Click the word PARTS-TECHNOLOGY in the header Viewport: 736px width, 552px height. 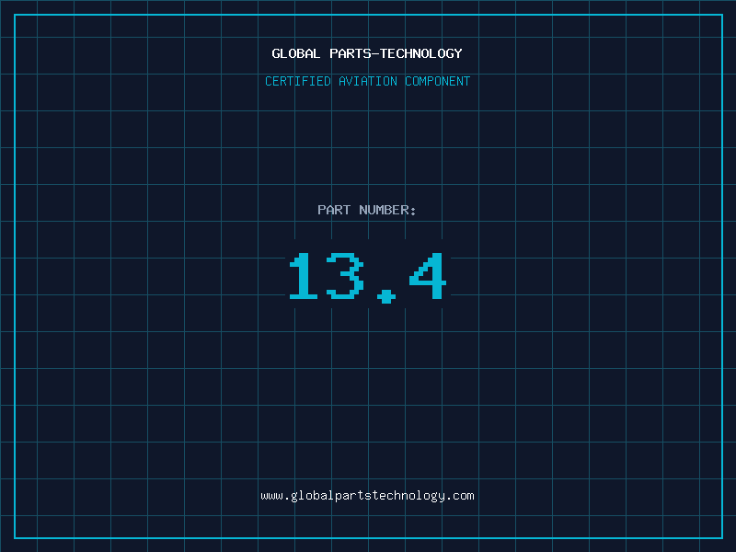tap(396, 54)
